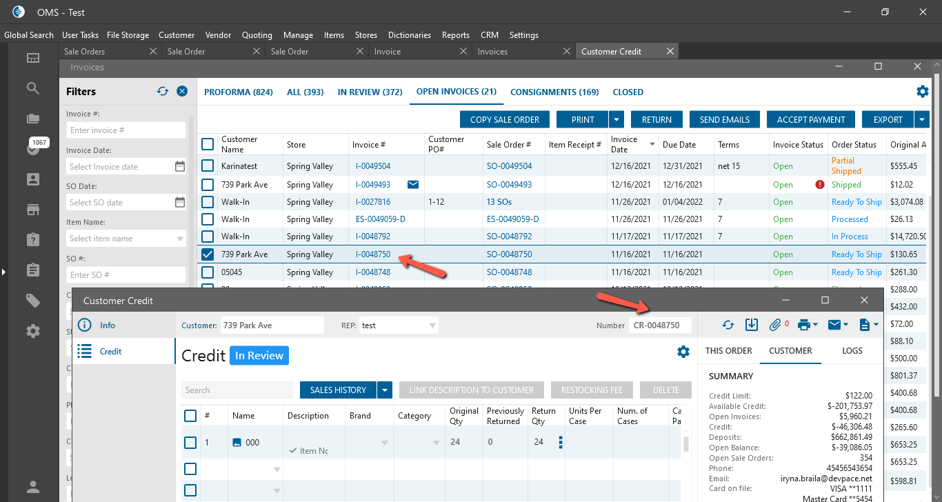942x502 pixels.
Task: Expand the Sales History dropdown arrow
Action: [385, 390]
